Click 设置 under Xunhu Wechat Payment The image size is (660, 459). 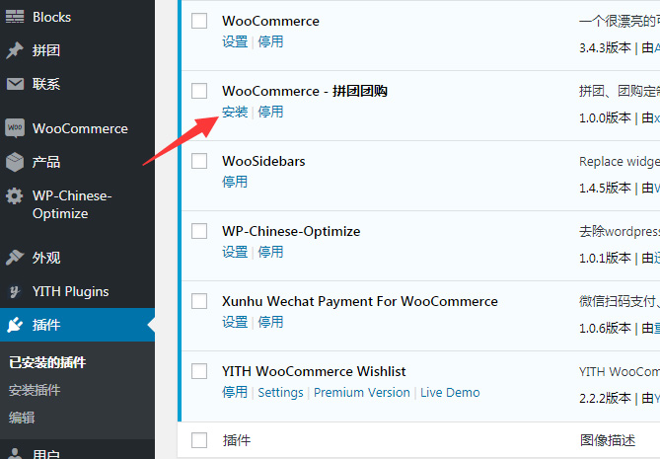point(235,322)
